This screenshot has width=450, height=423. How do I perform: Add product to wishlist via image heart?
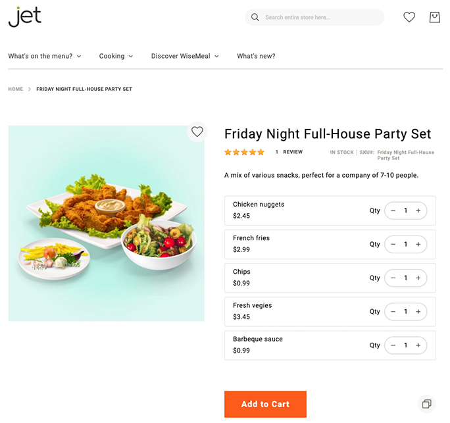click(197, 132)
